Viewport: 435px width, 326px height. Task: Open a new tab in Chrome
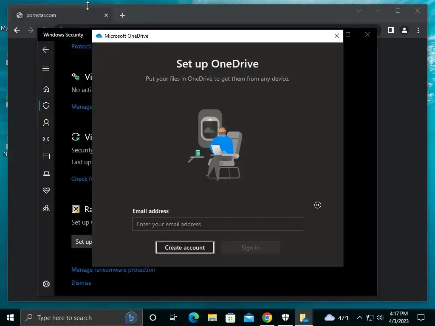click(x=122, y=15)
